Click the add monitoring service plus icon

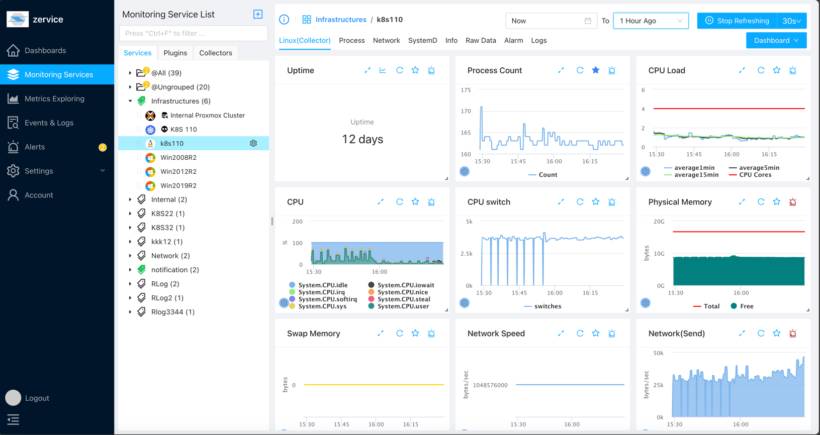tap(258, 14)
